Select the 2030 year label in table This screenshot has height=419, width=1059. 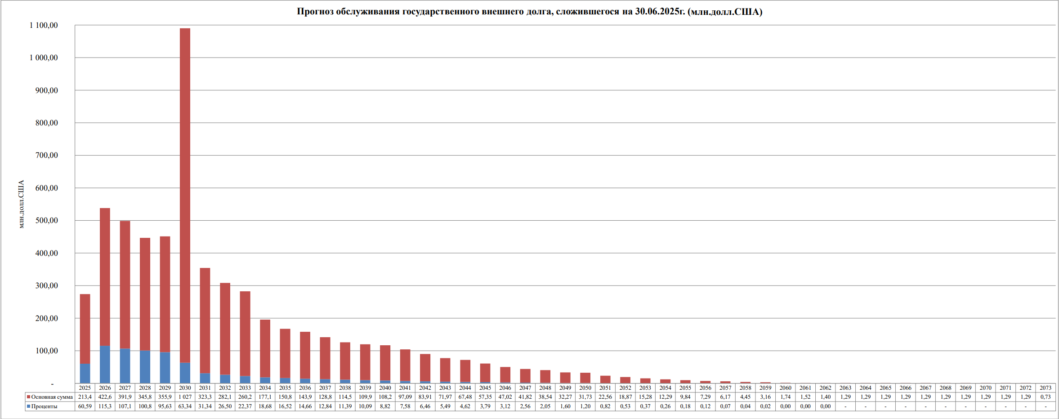tap(185, 388)
